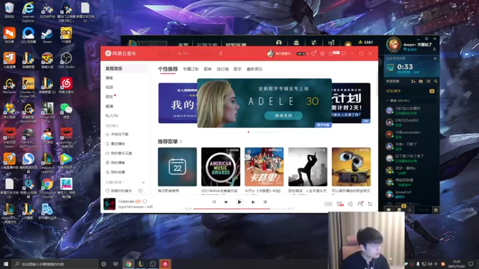Click the bell notification icon in League client

point(435,49)
